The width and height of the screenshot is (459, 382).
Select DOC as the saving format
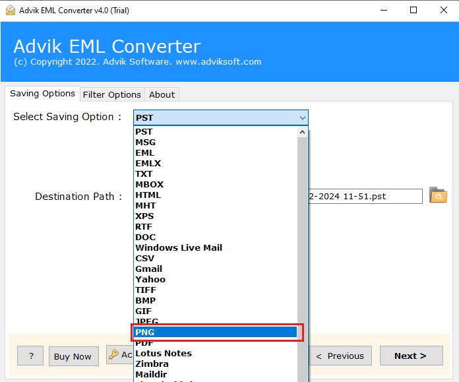coord(216,238)
